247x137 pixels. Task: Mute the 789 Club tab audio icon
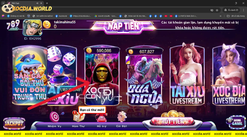point(37,3)
